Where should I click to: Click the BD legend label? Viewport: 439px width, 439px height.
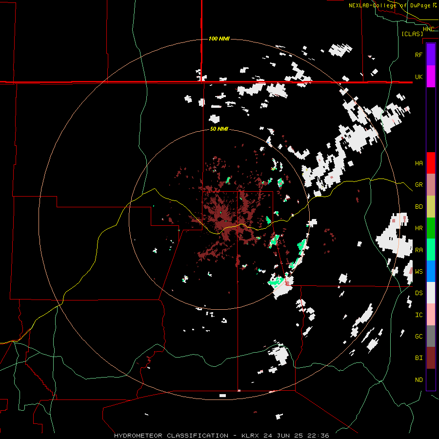tap(419, 207)
